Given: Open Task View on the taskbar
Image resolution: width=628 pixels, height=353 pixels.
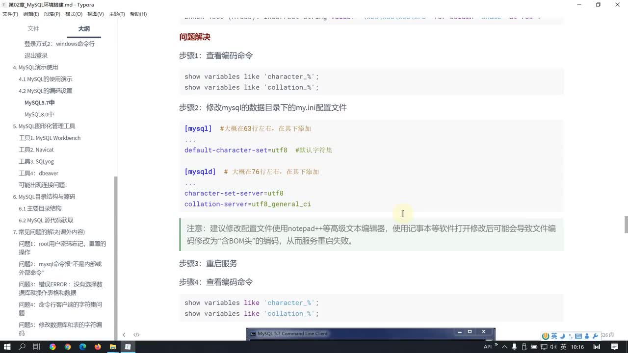Looking at the screenshot, I should pos(36,347).
